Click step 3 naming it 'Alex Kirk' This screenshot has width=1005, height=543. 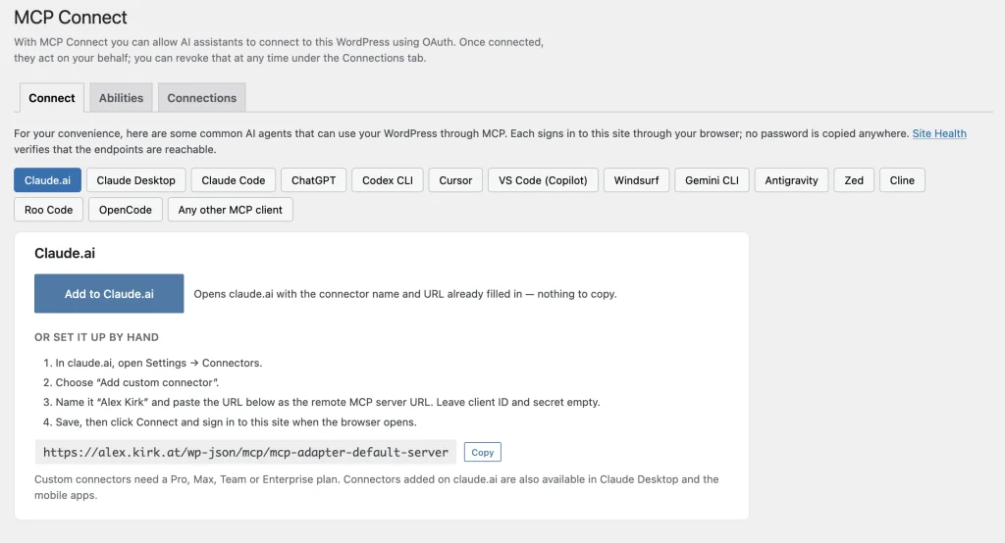tap(328, 402)
